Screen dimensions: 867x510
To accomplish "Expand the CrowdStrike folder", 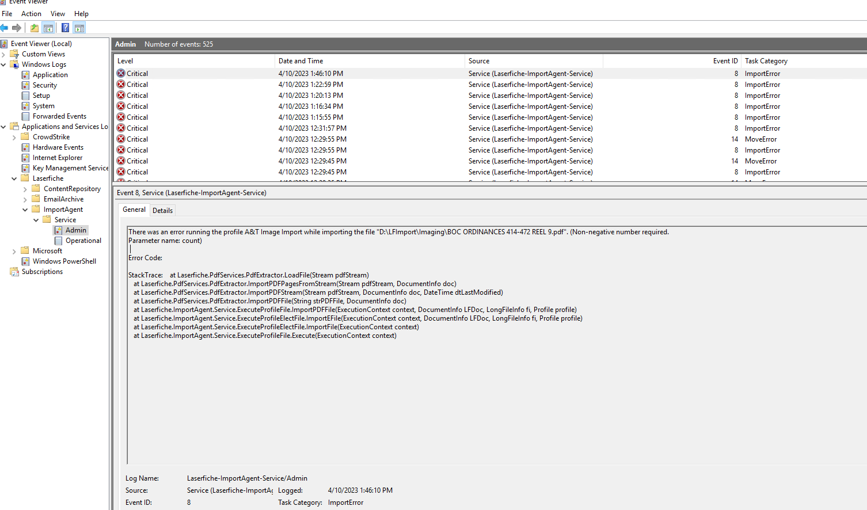I will (14, 137).
